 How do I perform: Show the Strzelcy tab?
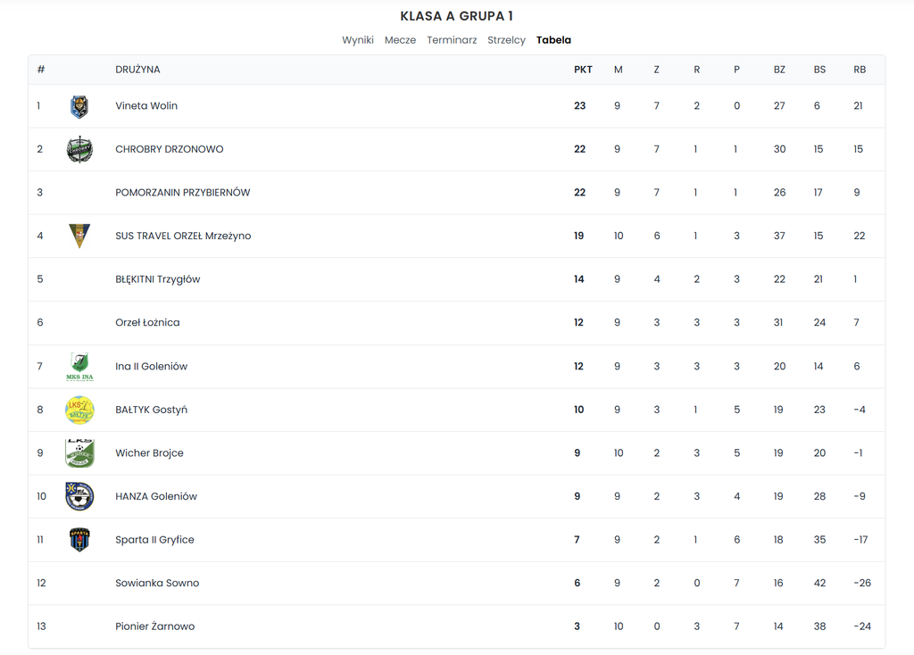[x=507, y=40]
